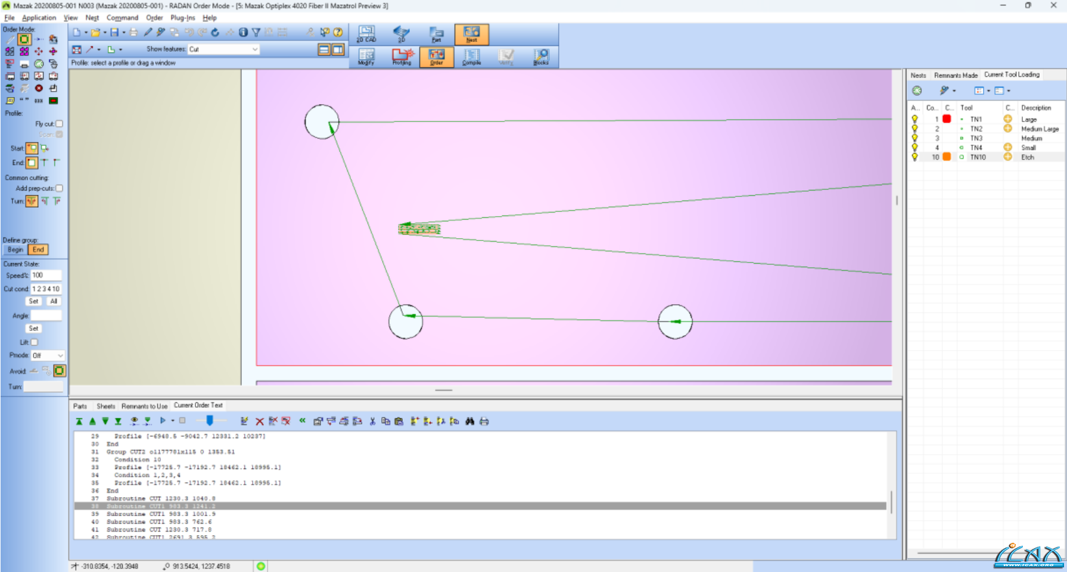Click the binoculars find icon
Viewport: 1067px width, 572px height.
pos(470,421)
